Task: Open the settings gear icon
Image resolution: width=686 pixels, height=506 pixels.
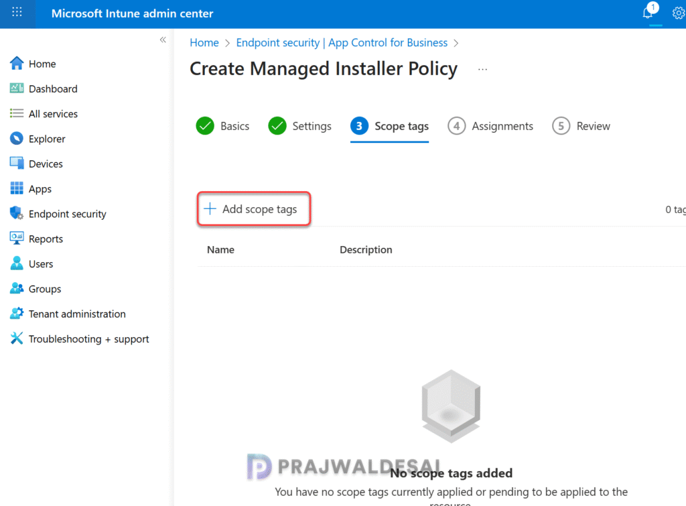Action: pos(678,13)
